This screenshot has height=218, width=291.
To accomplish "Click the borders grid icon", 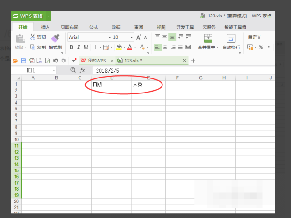I will (95, 47).
